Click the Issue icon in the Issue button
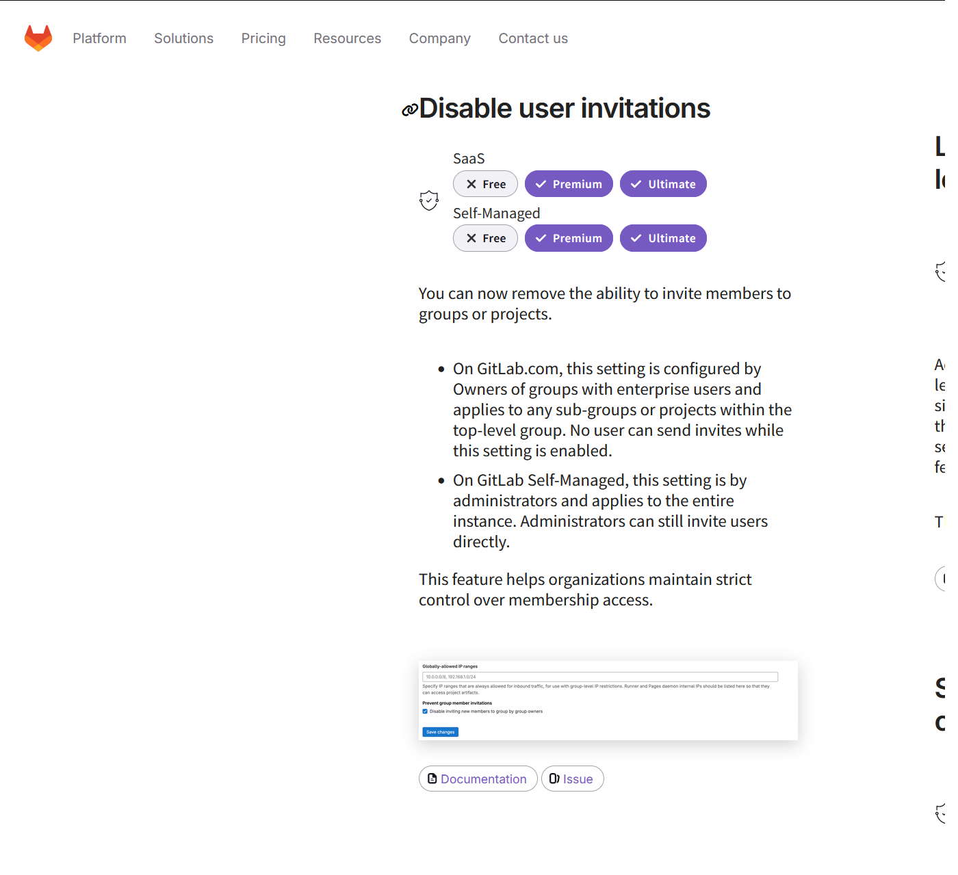 tap(554, 779)
